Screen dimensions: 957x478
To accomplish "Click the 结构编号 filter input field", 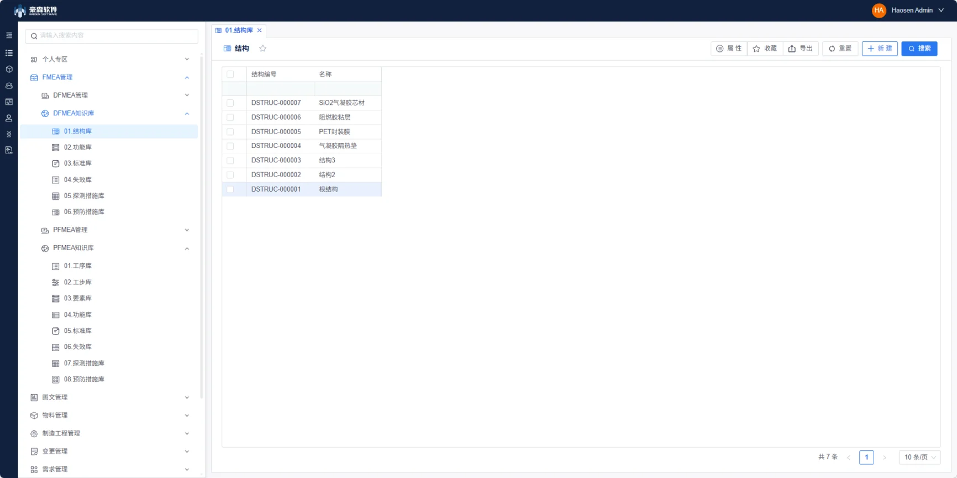I will pyautogui.click(x=280, y=89).
